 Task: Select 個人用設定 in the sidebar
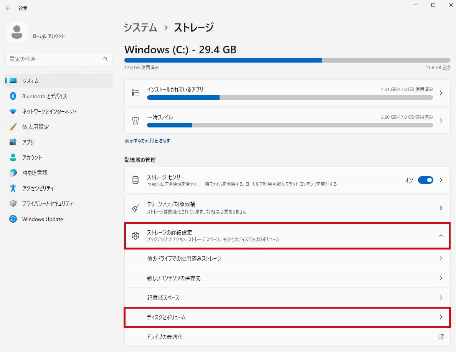(x=59, y=127)
